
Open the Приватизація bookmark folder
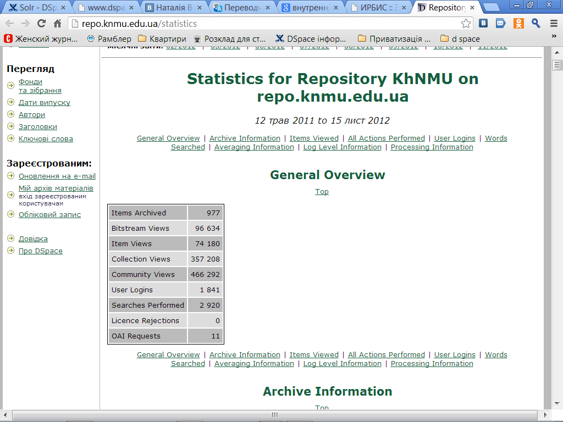[394, 39]
